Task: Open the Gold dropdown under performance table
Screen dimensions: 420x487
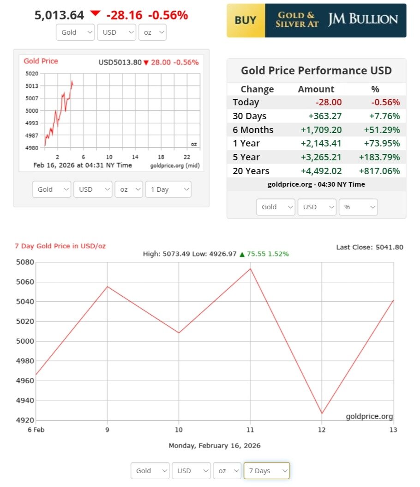Action: coord(276,207)
